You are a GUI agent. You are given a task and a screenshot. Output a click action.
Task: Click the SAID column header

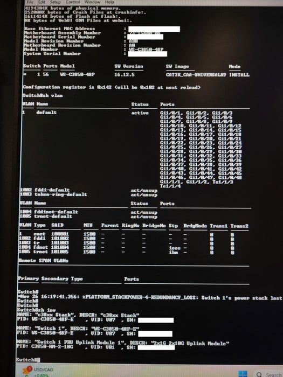tap(58, 225)
